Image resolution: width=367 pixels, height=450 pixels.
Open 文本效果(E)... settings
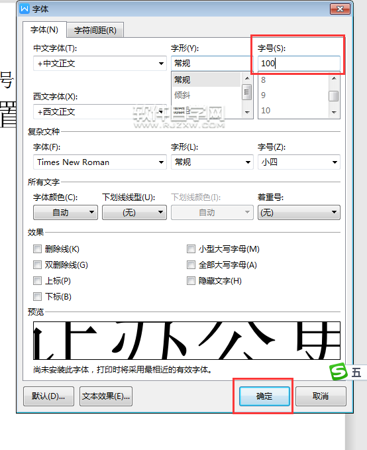[x=106, y=396]
